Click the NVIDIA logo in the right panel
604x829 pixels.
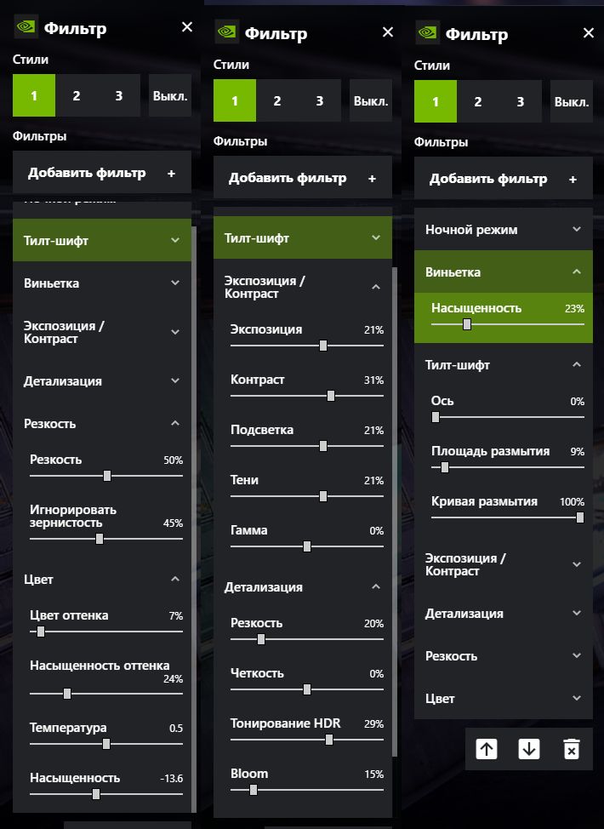click(428, 33)
